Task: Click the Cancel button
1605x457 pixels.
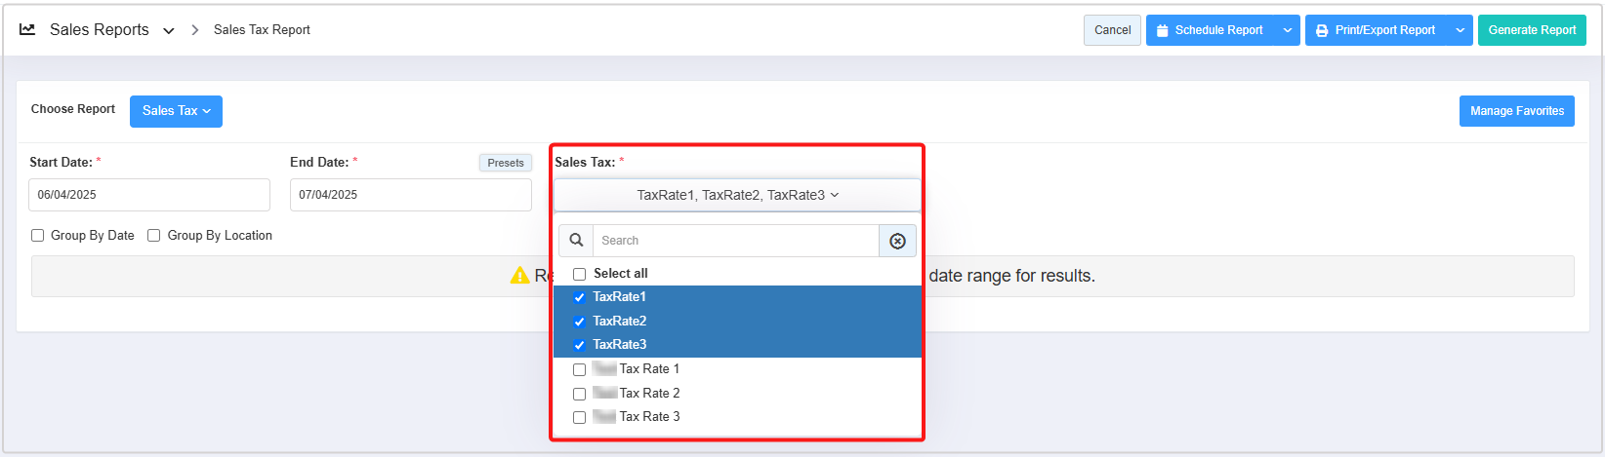Action: coord(1112,30)
